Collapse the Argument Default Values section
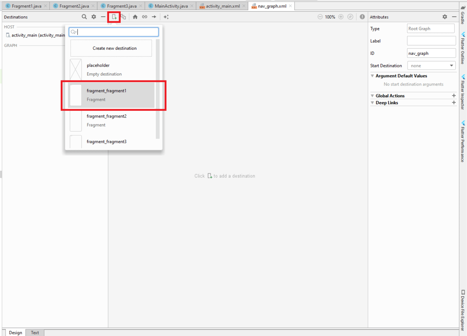Image resolution: width=467 pixels, height=336 pixels. click(372, 76)
